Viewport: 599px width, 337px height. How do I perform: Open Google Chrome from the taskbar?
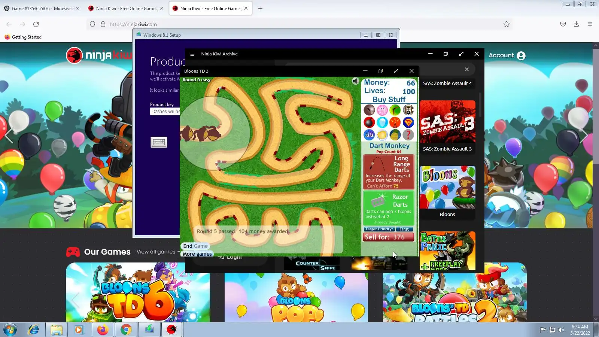[x=126, y=330]
